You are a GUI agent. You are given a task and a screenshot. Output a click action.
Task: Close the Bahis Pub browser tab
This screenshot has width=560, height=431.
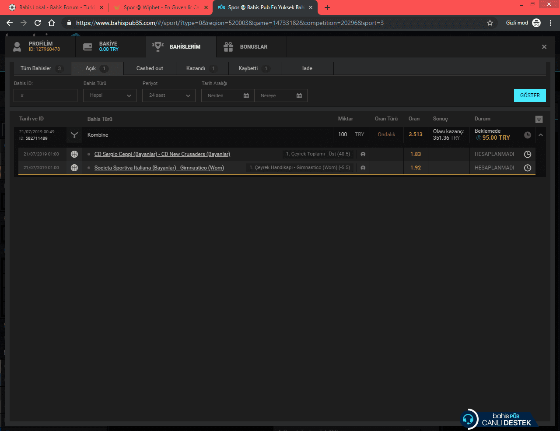[311, 7]
